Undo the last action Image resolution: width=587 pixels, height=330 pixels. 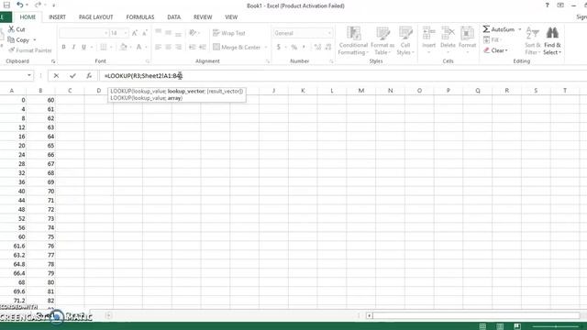coord(20,5)
